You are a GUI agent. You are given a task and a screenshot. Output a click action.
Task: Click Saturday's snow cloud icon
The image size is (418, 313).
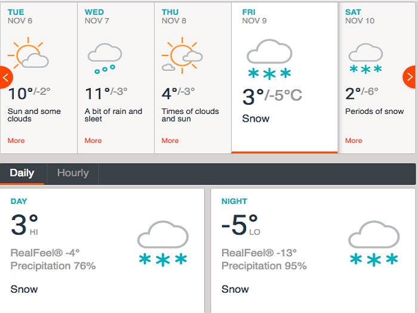[x=365, y=58]
